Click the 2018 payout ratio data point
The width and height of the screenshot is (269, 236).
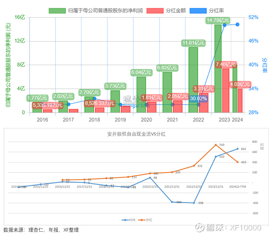click(x=94, y=99)
